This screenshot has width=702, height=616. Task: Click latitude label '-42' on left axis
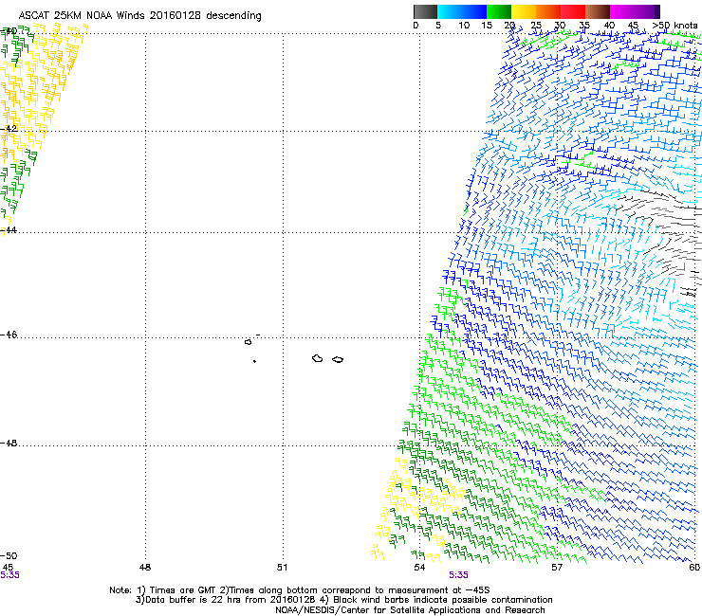click(x=9, y=128)
